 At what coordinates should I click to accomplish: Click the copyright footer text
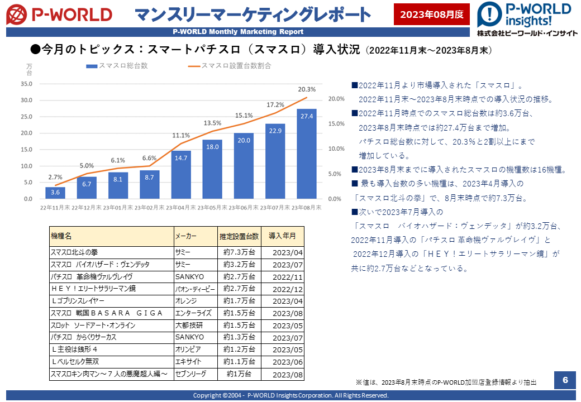click(x=291, y=395)
